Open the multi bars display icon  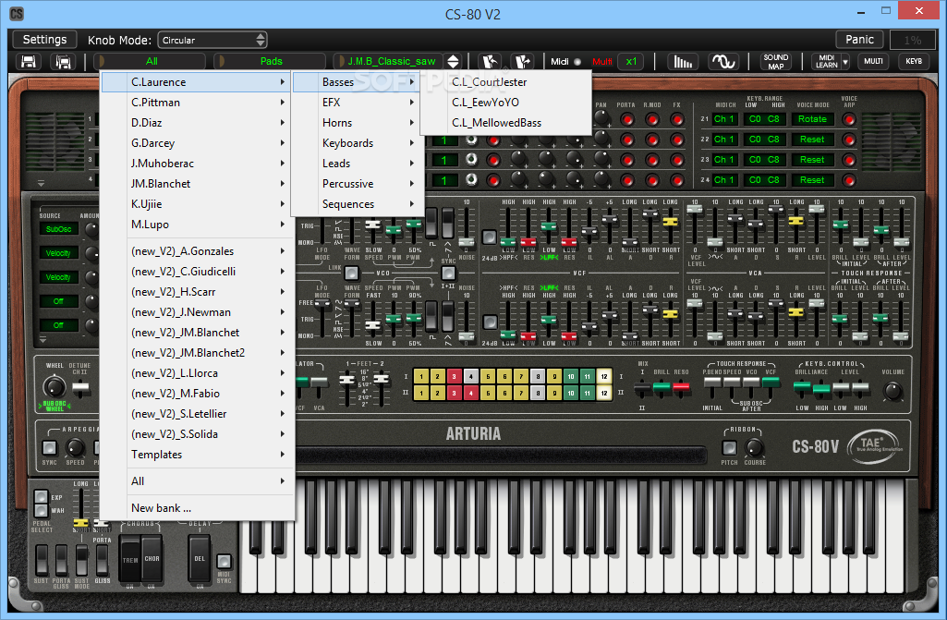[683, 62]
